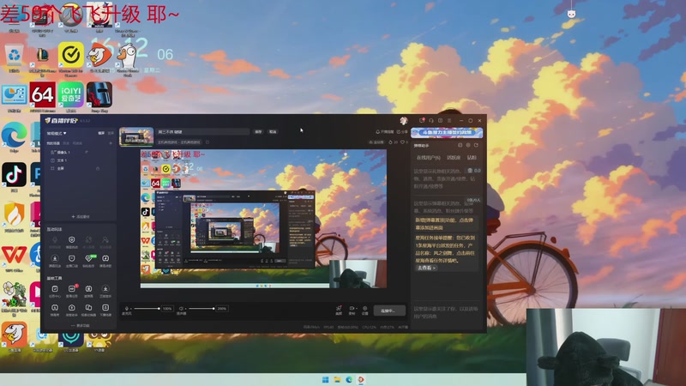
Task: Click the shield interaction icon in first row
Action: (71, 240)
